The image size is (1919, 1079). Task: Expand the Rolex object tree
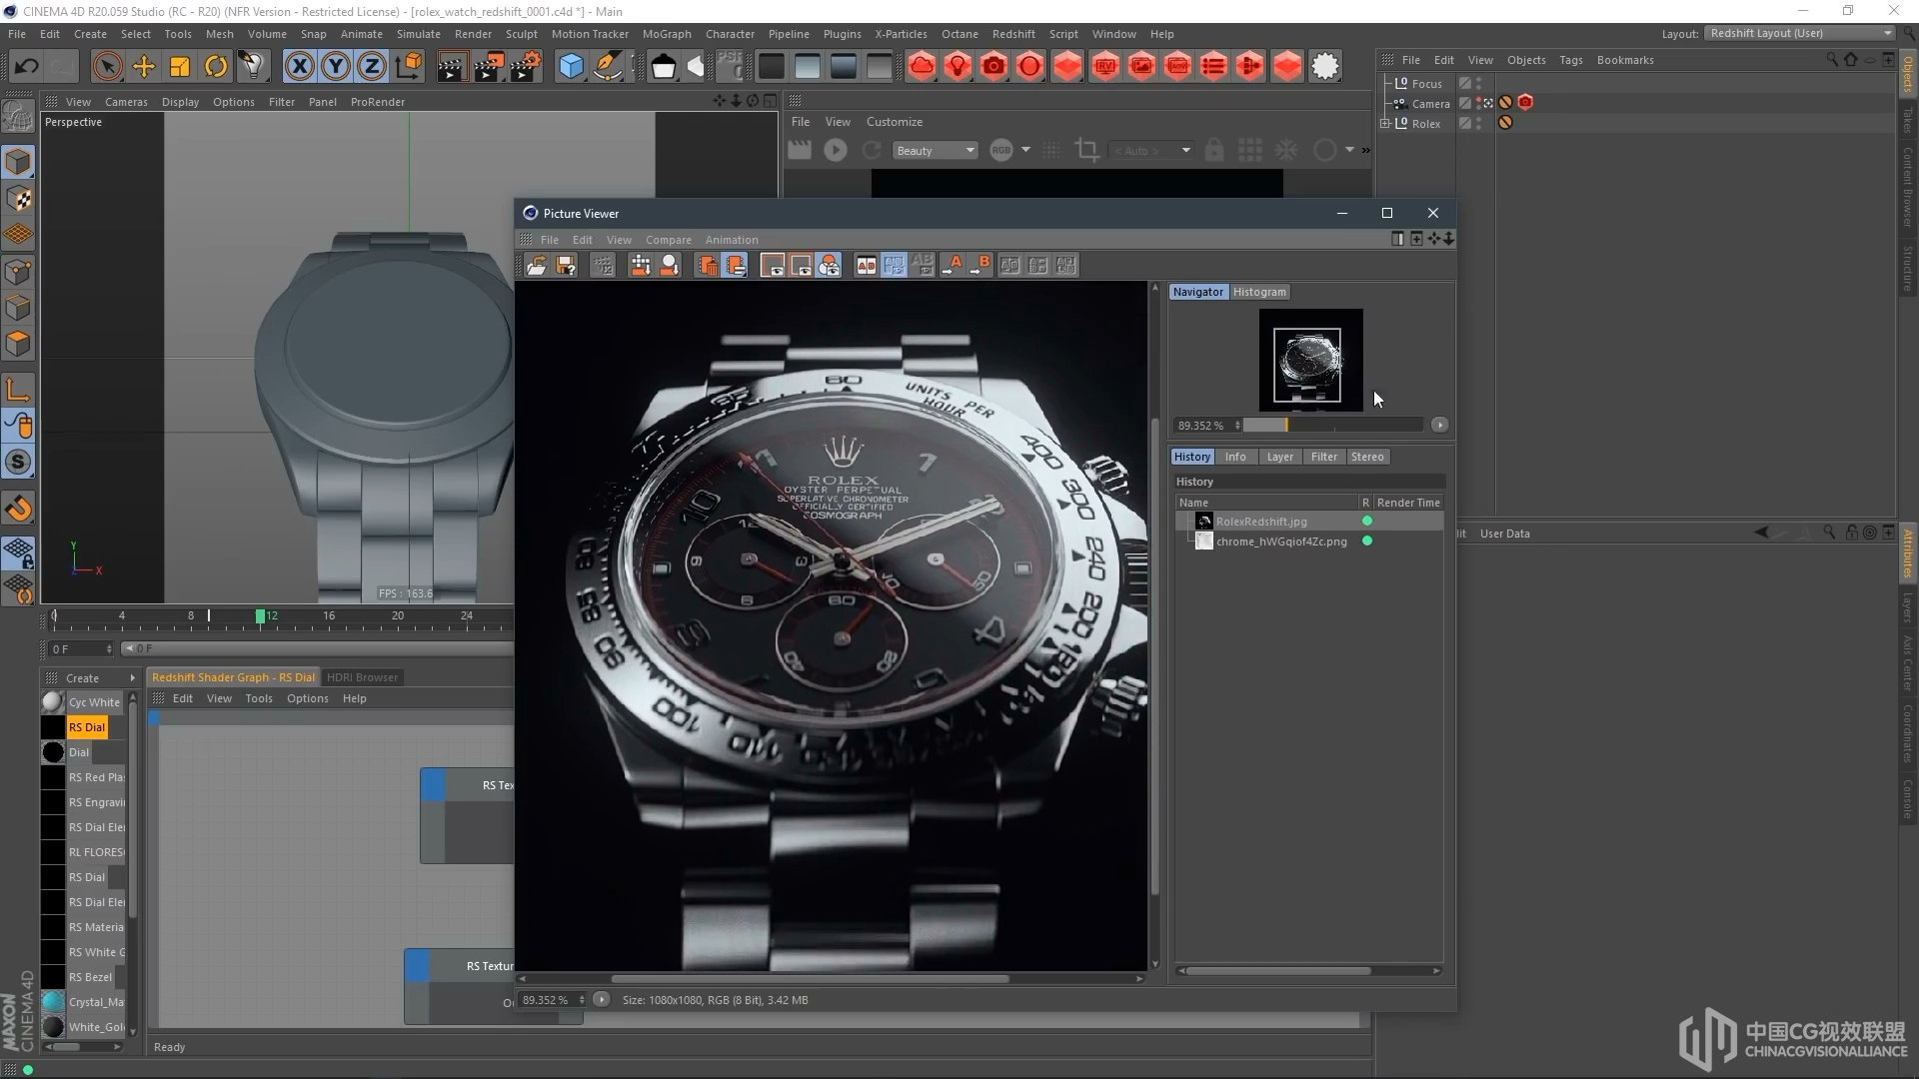tap(1385, 124)
